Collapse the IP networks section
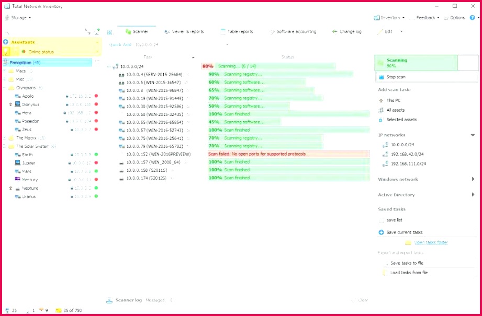482x316 pixels. click(x=473, y=135)
